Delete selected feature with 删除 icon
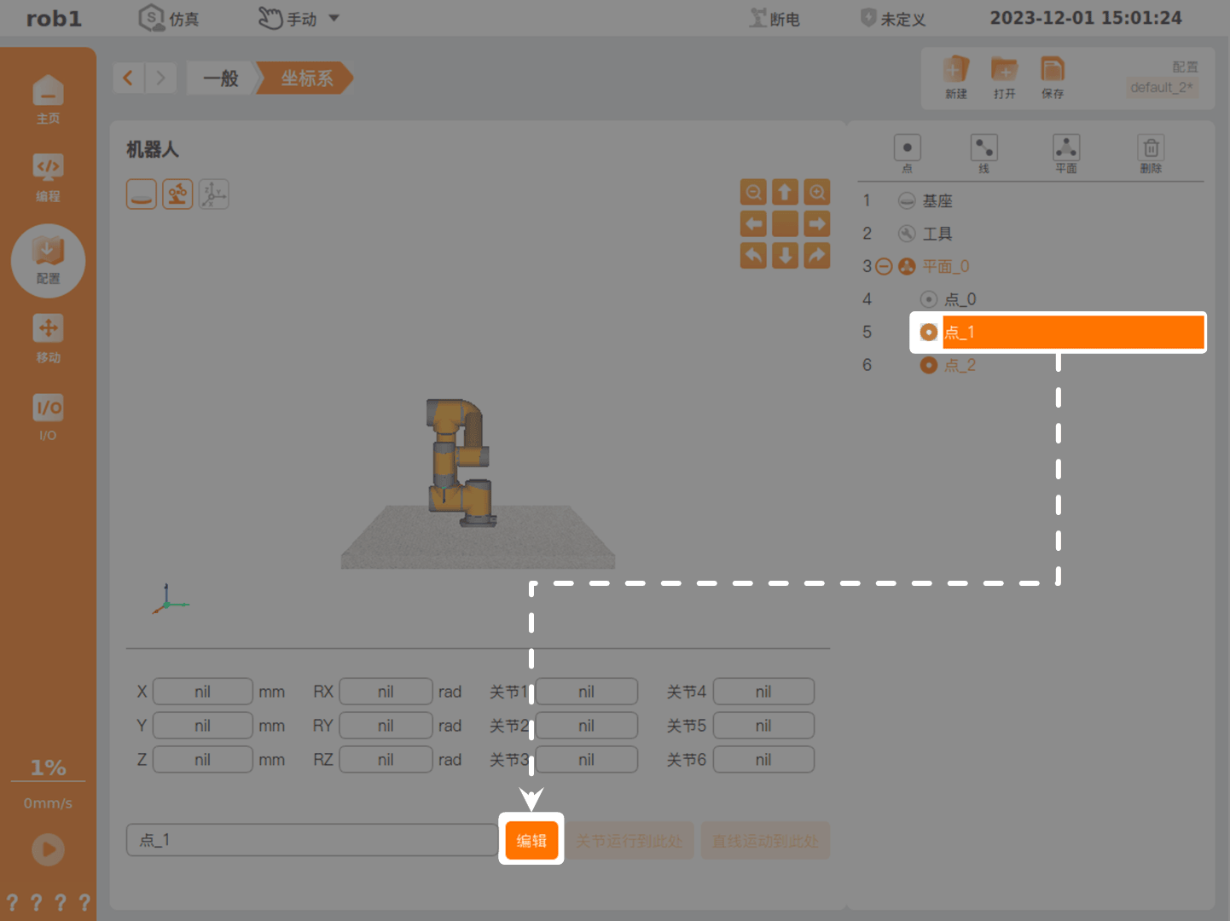Image resolution: width=1230 pixels, height=921 pixels. point(1151,153)
